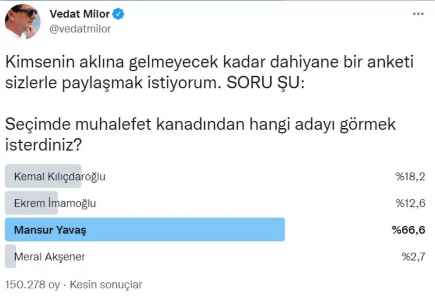Click the gray Kılıçdaroğlu result bar

[x=43, y=176]
